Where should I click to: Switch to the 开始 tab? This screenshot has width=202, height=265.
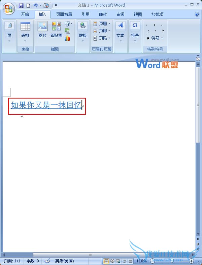tap(25, 14)
